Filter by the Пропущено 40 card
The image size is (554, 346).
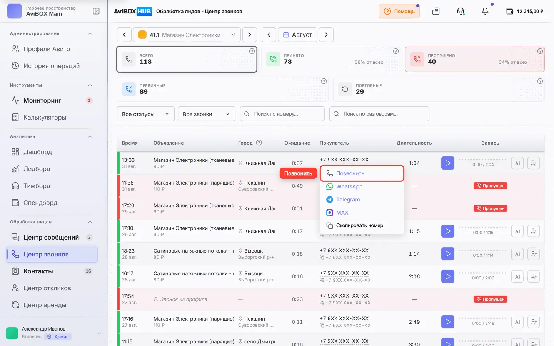475,59
